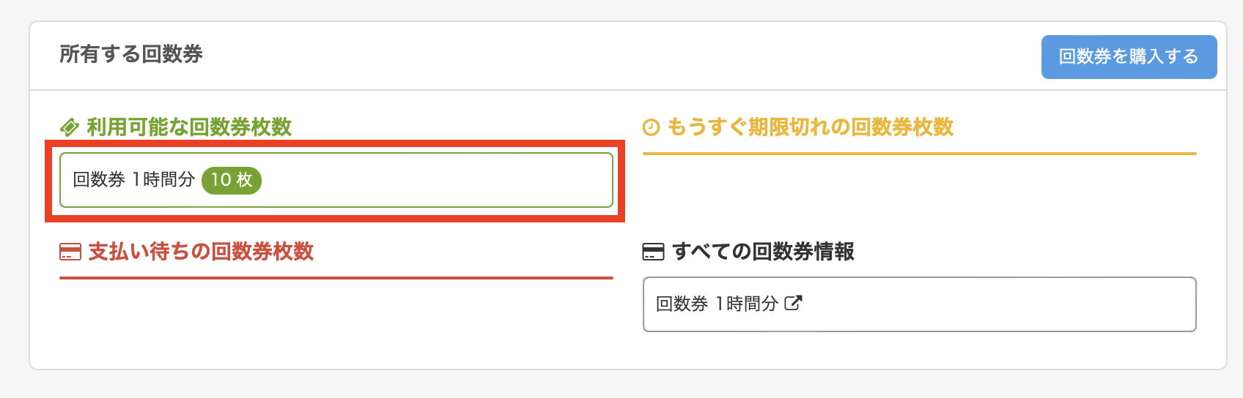Click the clock icon beside もうすぐ期限切れ heading
Viewport: 1243px width, 398px height.
tap(651, 127)
